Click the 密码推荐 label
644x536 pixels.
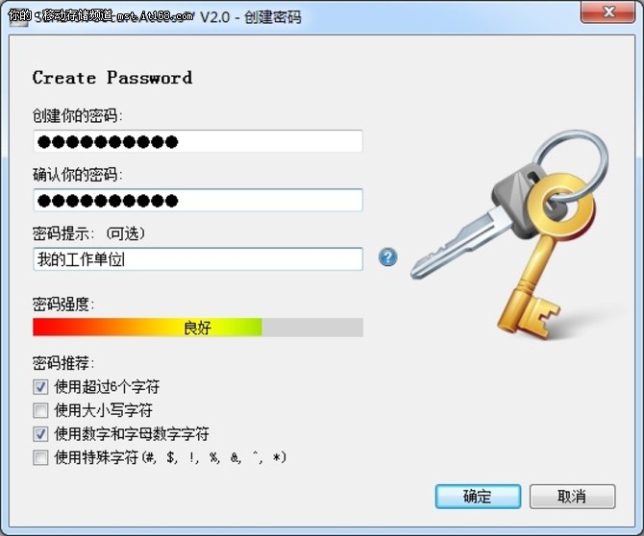click(63, 363)
